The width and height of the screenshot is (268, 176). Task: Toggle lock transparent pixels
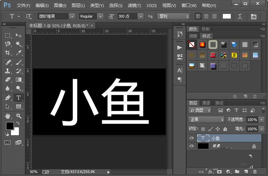[x=203, y=129]
